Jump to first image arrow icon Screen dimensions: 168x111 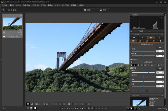point(96,108)
